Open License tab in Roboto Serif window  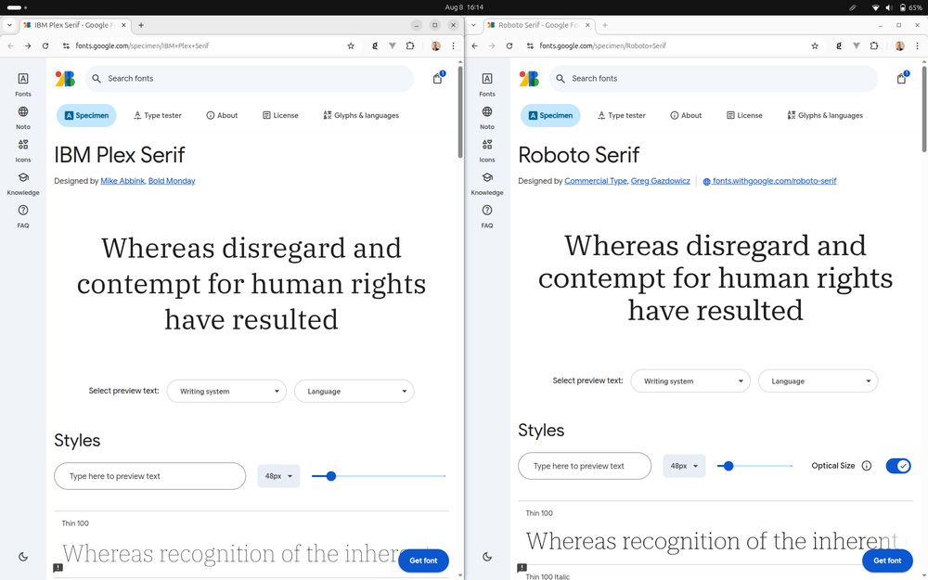point(744,115)
